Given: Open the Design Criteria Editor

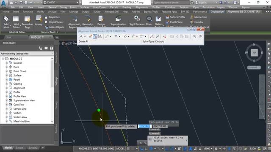Looking at the screenshot, I should click(101, 22).
